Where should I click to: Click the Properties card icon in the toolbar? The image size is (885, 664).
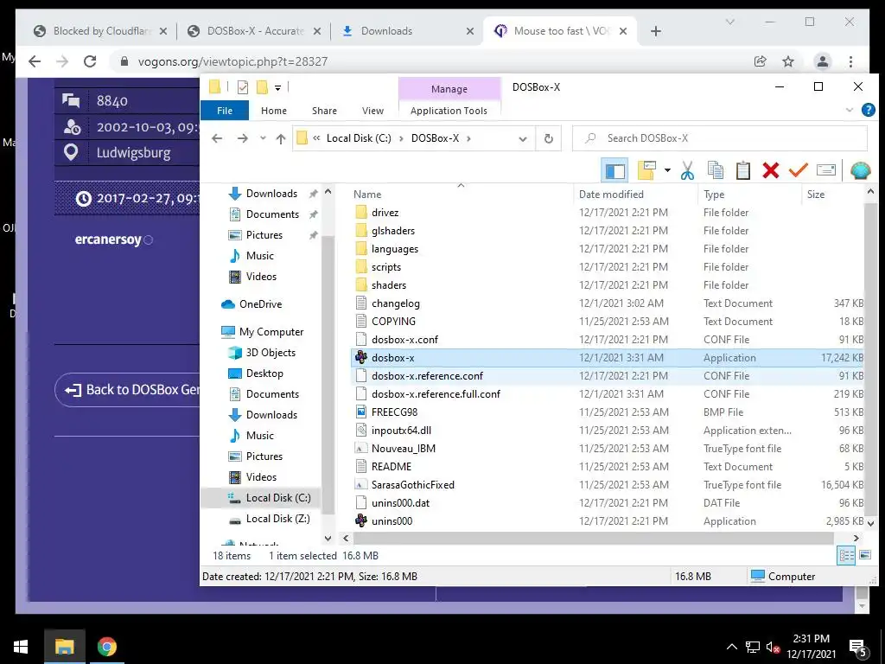click(825, 170)
